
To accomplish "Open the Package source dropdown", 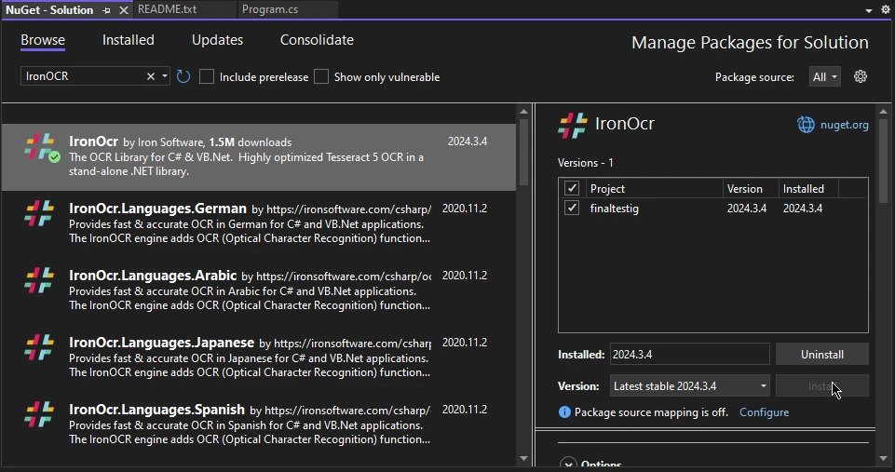I will pos(825,76).
